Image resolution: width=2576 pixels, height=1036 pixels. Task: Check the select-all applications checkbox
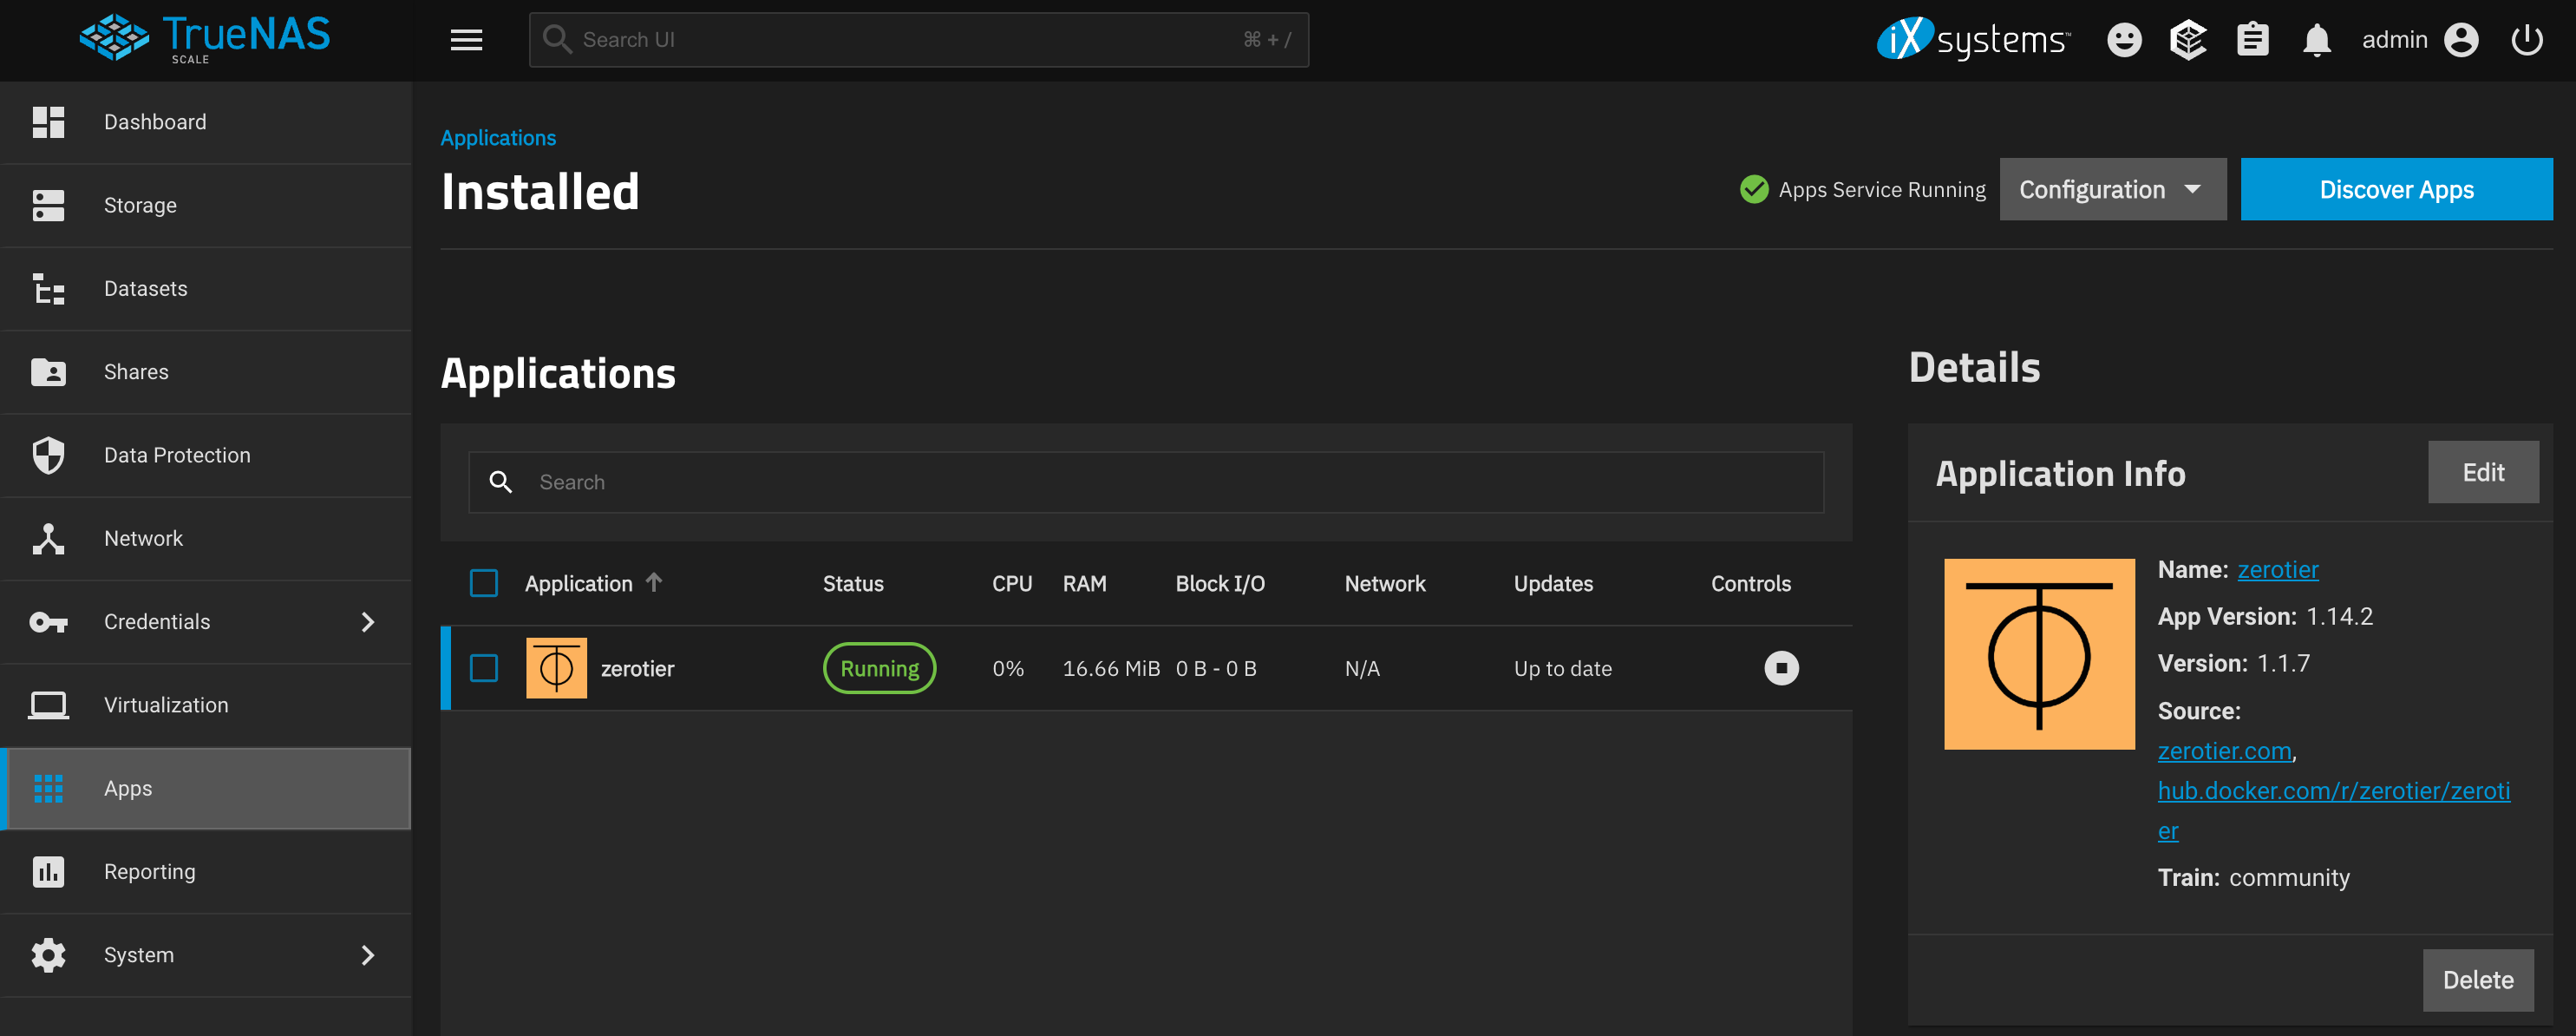tap(484, 583)
